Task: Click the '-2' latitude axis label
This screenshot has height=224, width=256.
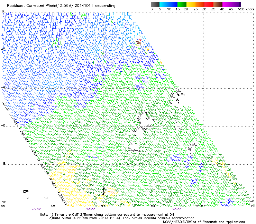Action: (x=3, y=49)
